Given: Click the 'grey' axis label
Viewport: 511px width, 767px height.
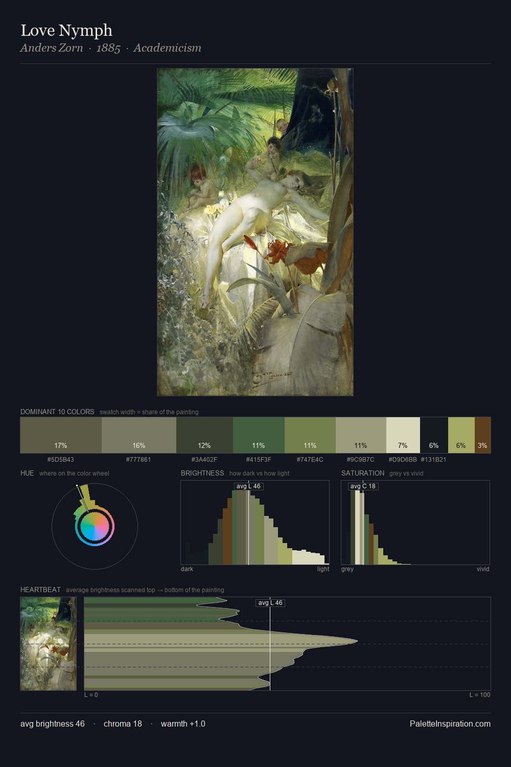Looking at the screenshot, I should pos(347,569).
